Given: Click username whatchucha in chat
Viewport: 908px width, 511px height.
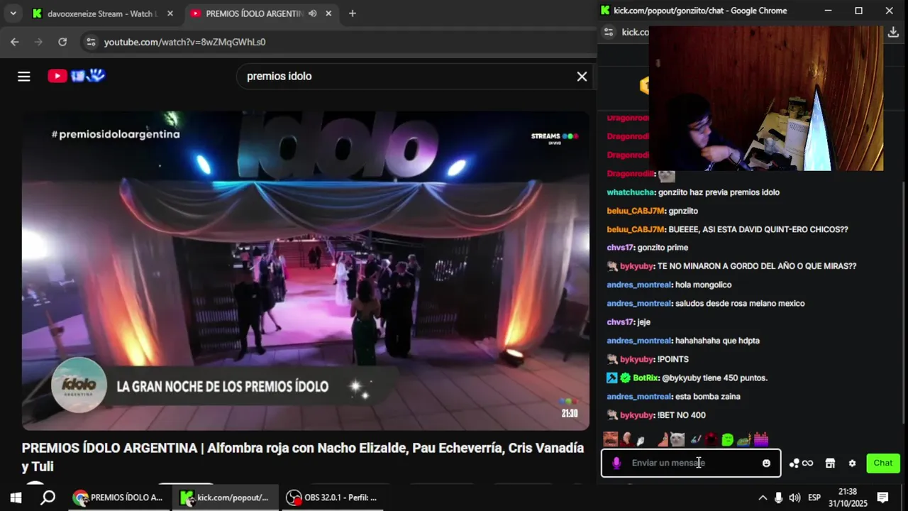Looking at the screenshot, I should 630,192.
